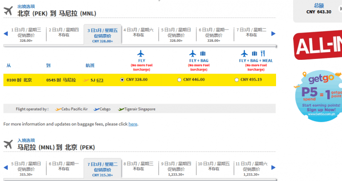Select return date tab 11日3月 星期六
Screen dimensions: 342x181
point(251,169)
